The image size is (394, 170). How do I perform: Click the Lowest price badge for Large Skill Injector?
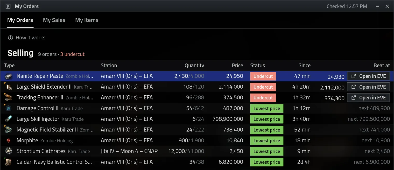click(267, 119)
